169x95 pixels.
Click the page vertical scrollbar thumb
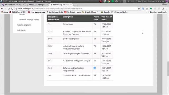[x=168, y=69]
